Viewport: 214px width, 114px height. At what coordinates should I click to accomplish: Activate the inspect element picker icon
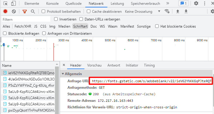[5, 3]
